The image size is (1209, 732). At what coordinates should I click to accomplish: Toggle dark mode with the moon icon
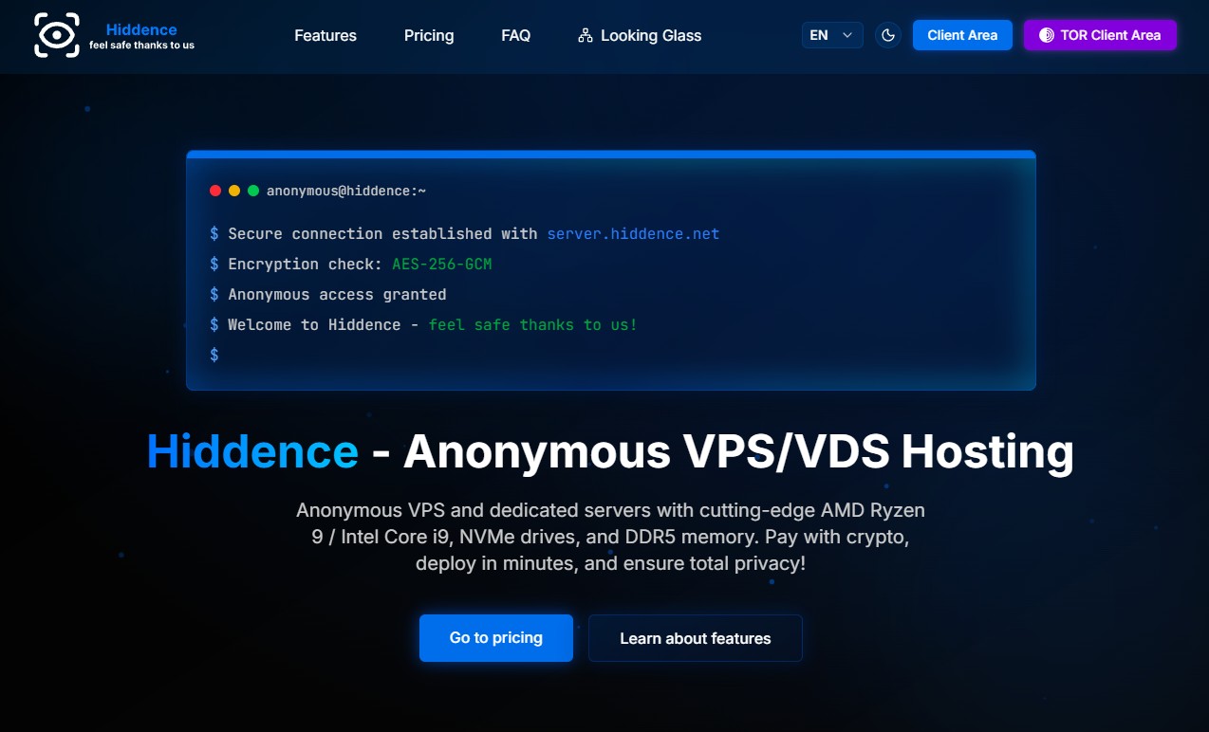click(x=888, y=35)
